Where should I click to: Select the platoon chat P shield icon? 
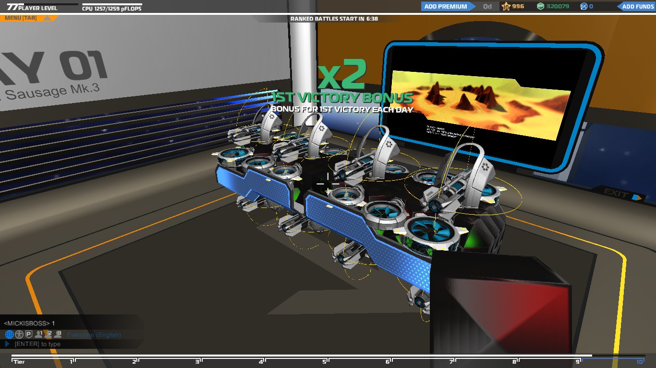29,334
